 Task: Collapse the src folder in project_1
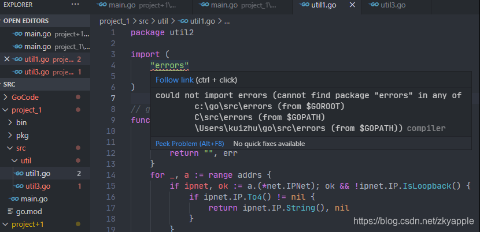click(45, 148)
